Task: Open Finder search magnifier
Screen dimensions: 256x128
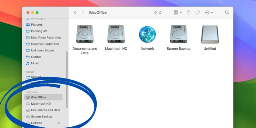Action: click(x=227, y=12)
